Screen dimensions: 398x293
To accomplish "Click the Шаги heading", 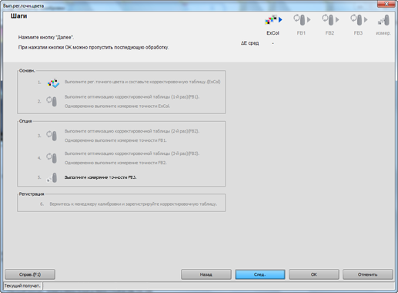I will point(18,16).
